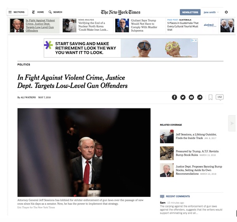This screenshot has height=222, width=237.
Task: Close the retirement banner ad
Action: [x=196, y=40]
